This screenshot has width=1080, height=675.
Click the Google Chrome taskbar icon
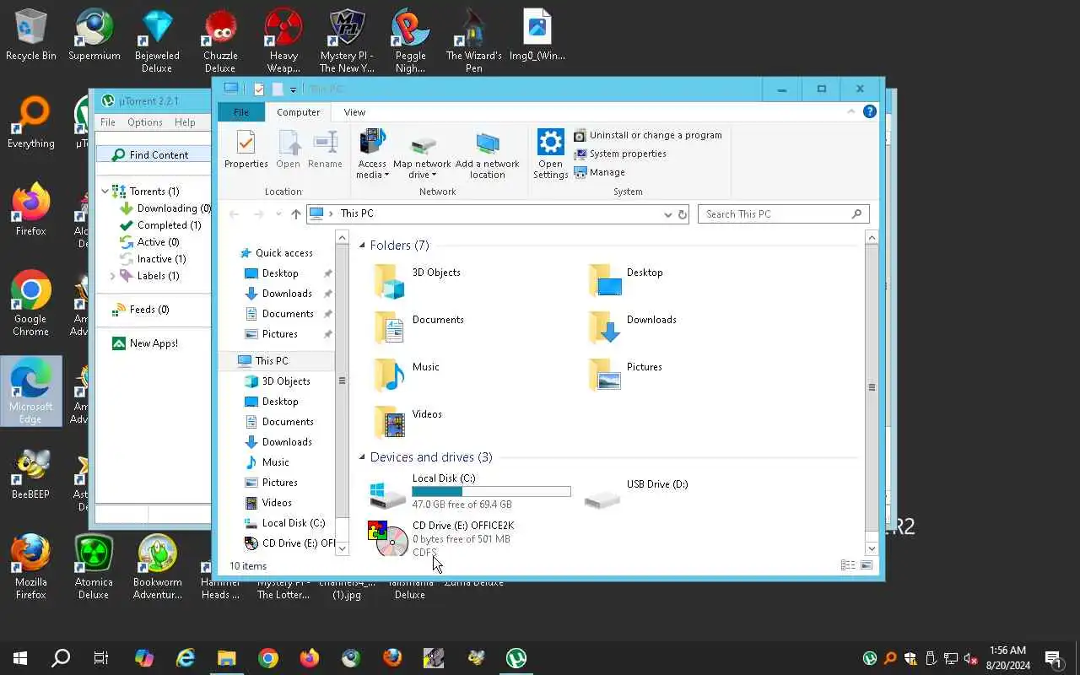tap(268, 658)
